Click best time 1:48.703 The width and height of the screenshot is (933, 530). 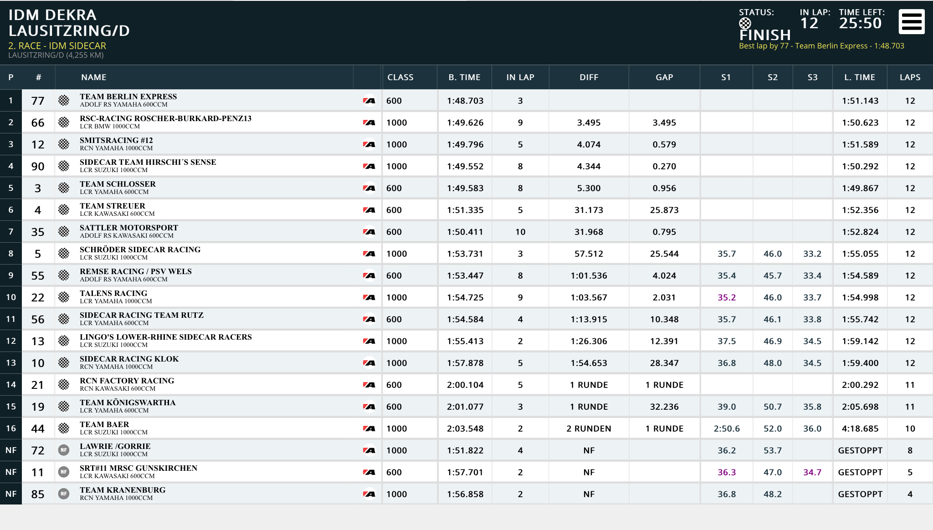tap(465, 101)
